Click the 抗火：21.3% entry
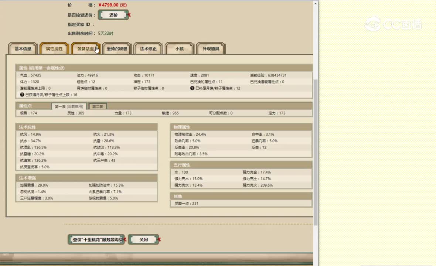436x266 pixels. click(x=104, y=134)
